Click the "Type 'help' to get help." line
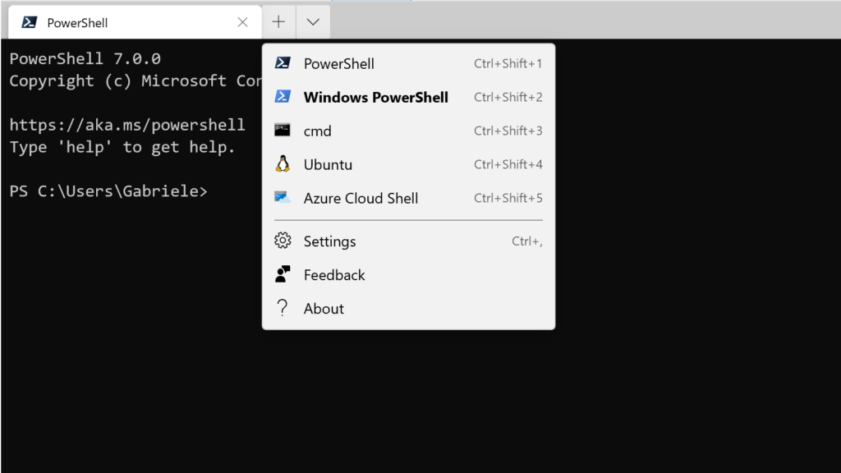This screenshot has width=841, height=473. [x=122, y=147]
